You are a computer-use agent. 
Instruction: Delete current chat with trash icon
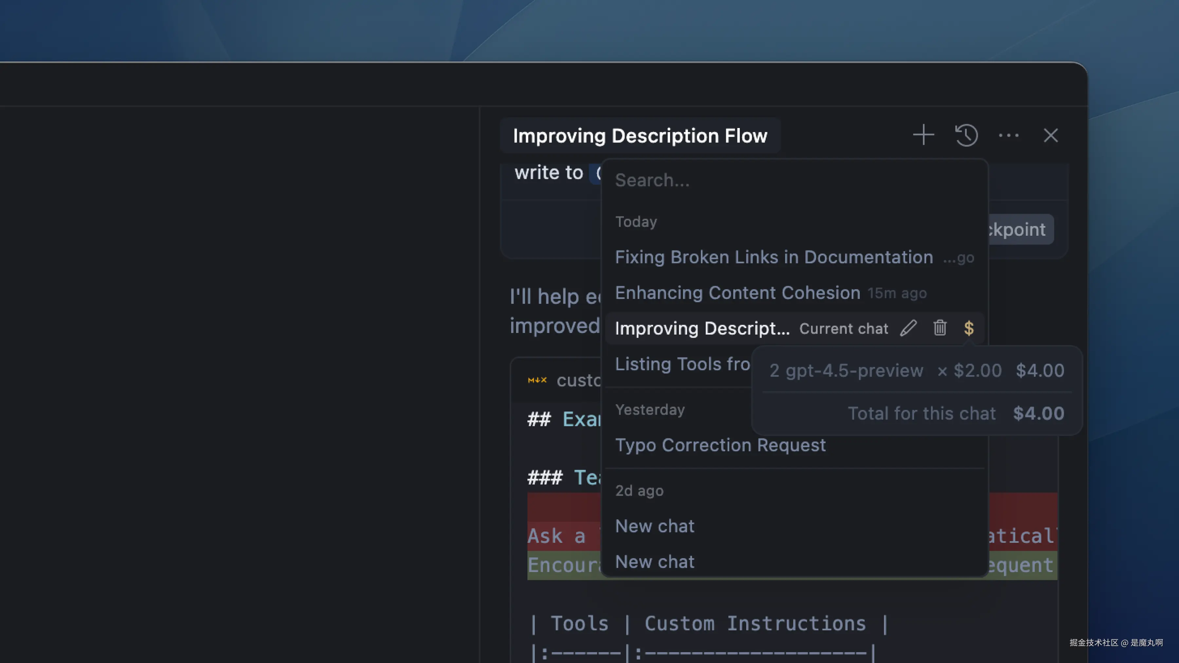(x=940, y=328)
